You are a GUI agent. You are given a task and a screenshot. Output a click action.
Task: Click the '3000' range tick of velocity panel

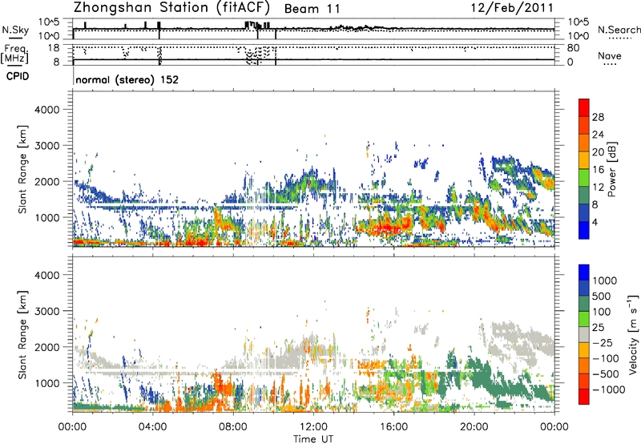(47, 311)
